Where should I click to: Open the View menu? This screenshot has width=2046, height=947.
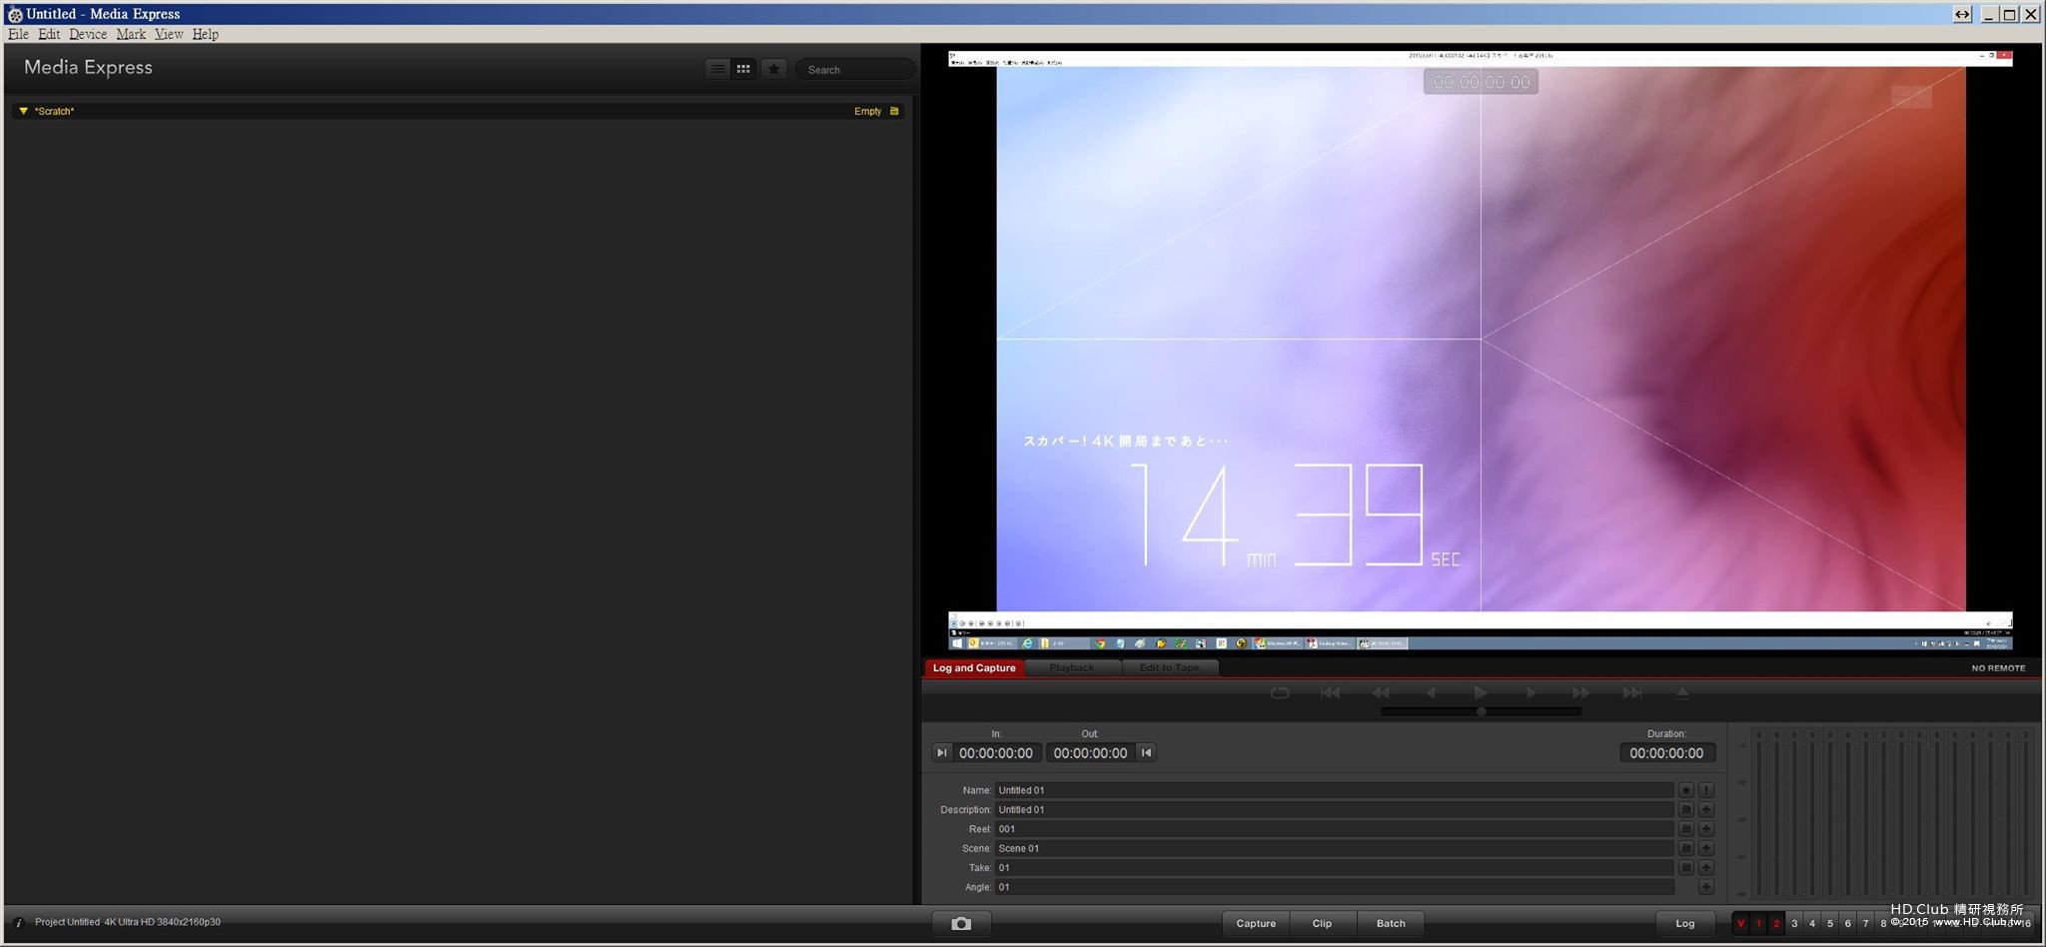(169, 34)
